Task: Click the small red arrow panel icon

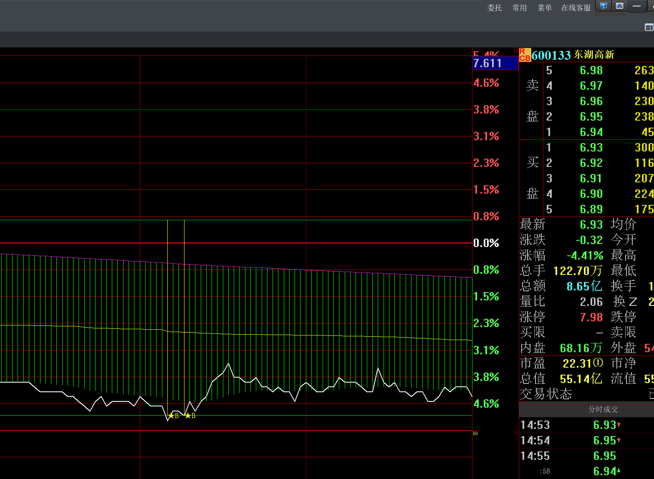Action: (x=516, y=50)
